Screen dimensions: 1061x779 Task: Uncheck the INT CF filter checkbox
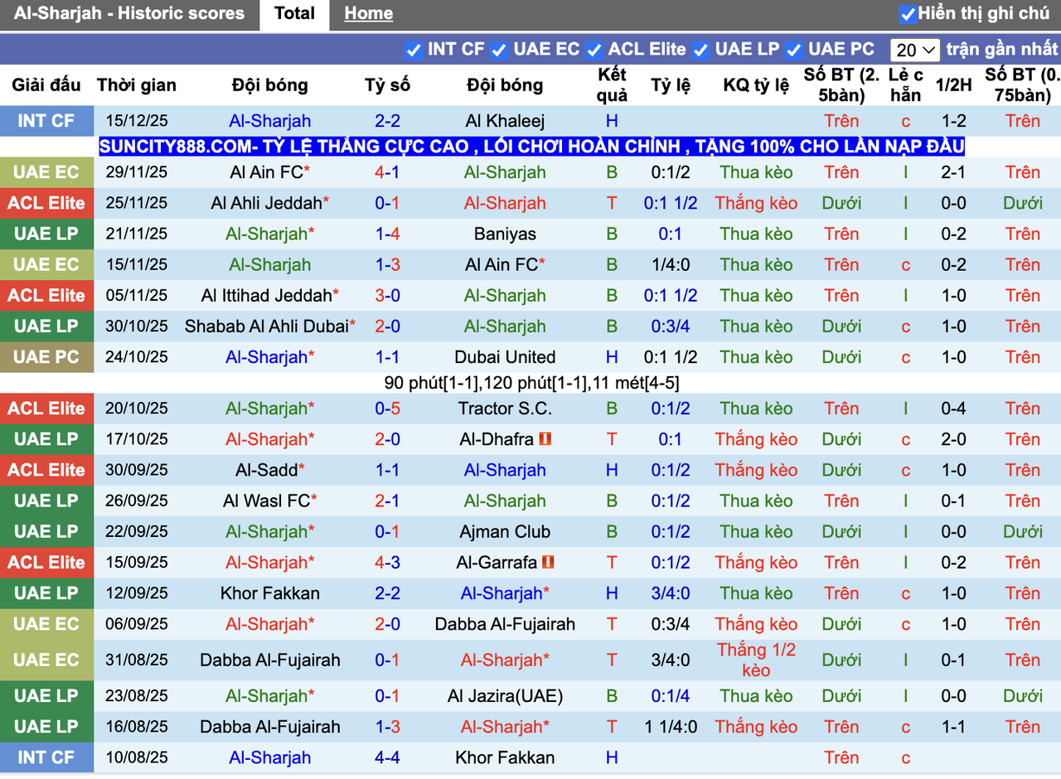coord(414,50)
